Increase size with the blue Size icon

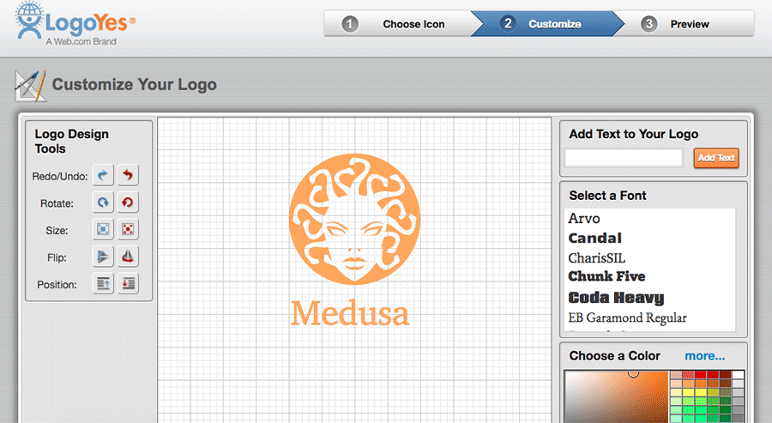(x=103, y=230)
